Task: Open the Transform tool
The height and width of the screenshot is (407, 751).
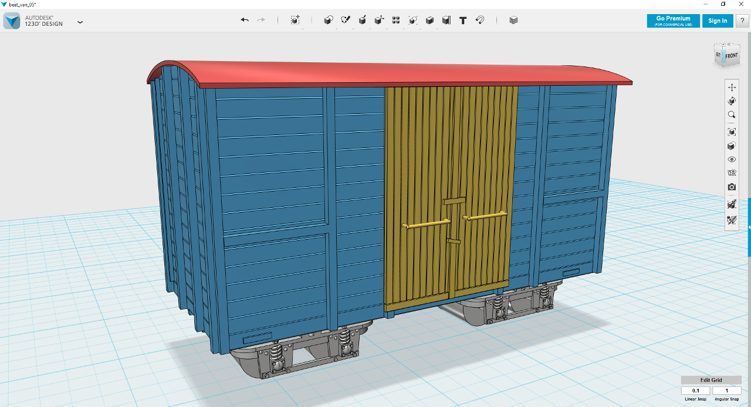Action: click(x=295, y=20)
